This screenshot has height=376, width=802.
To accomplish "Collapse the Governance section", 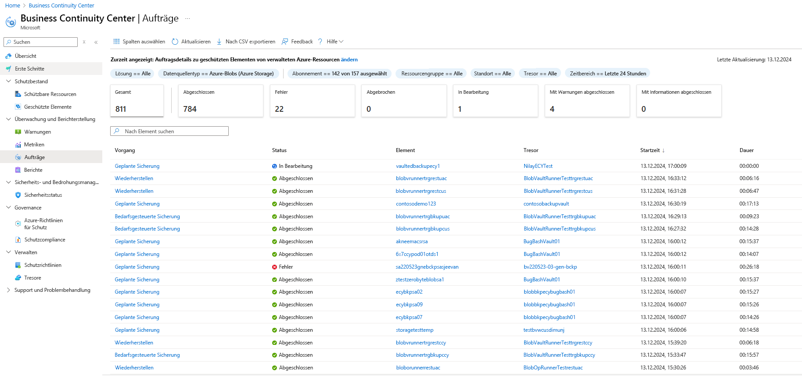I will (x=8, y=207).
